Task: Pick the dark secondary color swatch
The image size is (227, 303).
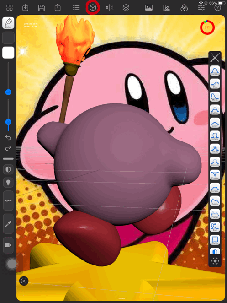Action: tap(8, 38)
